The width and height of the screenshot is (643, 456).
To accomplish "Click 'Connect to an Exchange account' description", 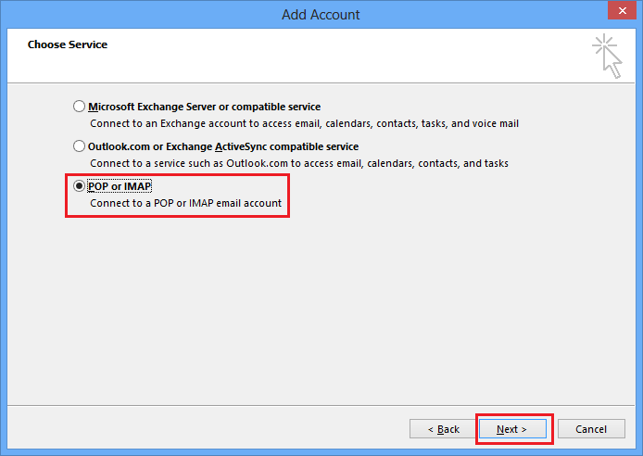I will click(x=304, y=122).
